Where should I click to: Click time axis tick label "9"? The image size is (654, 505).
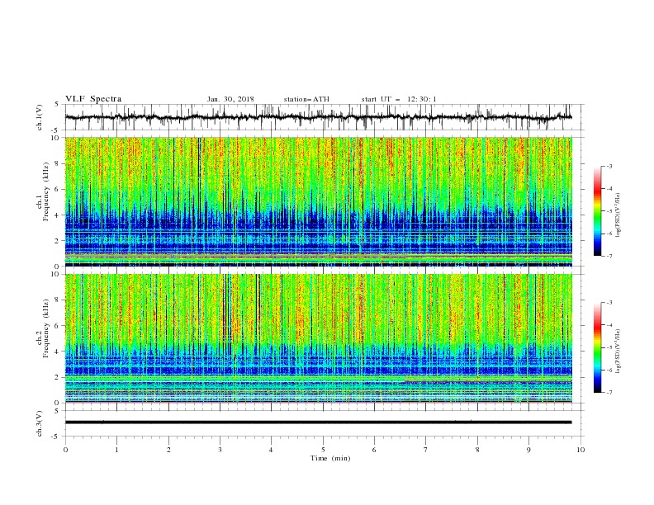pyautogui.click(x=528, y=450)
